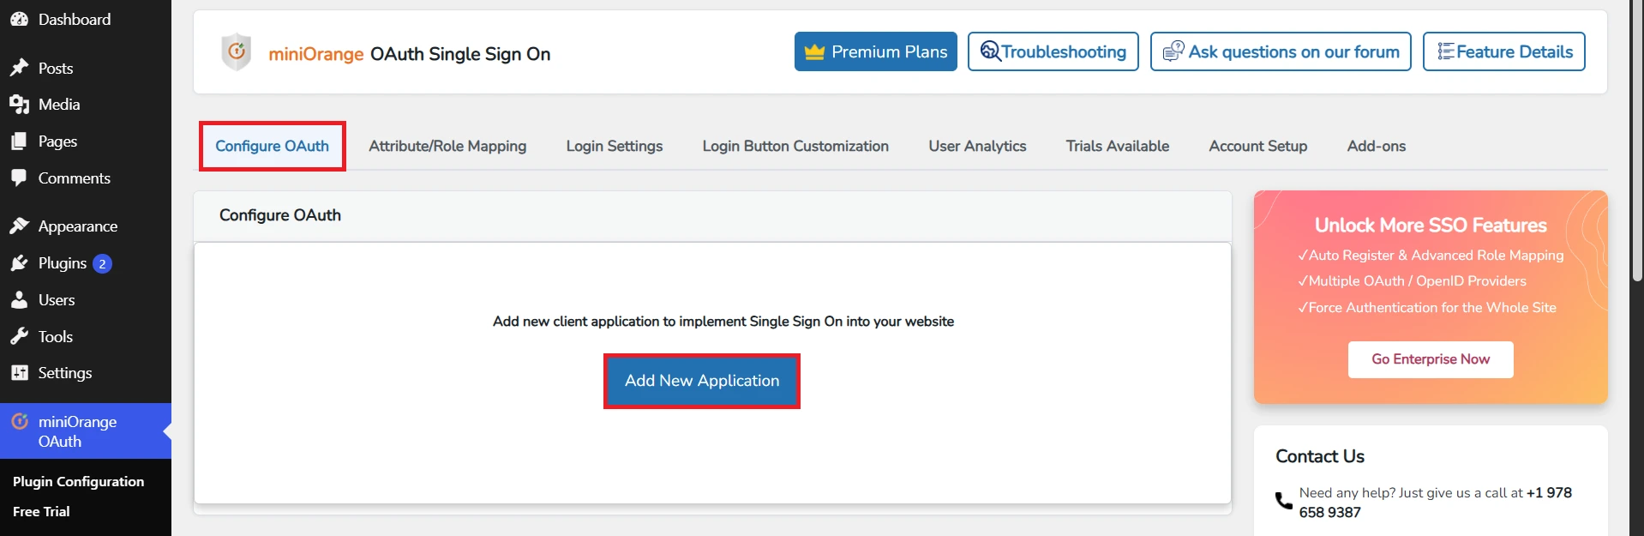
Task: Click the crown icon on Premium Plans
Action: click(814, 52)
